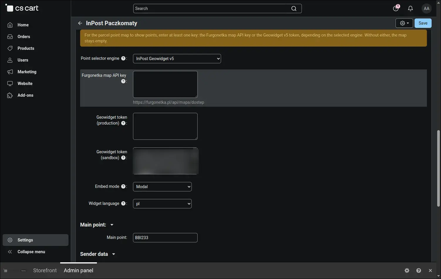Screen dimensions: 441x279
Task: Click the InPost Paczkomaty page title
Action: point(112,23)
